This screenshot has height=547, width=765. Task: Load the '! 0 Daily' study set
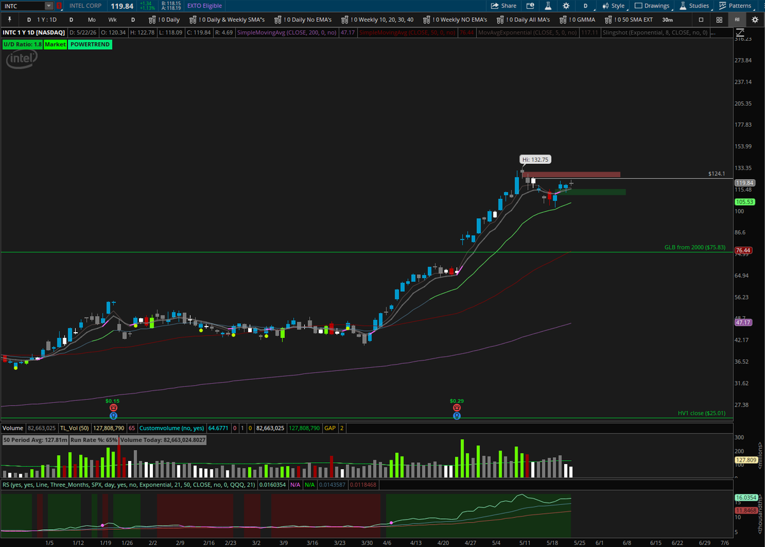(164, 20)
